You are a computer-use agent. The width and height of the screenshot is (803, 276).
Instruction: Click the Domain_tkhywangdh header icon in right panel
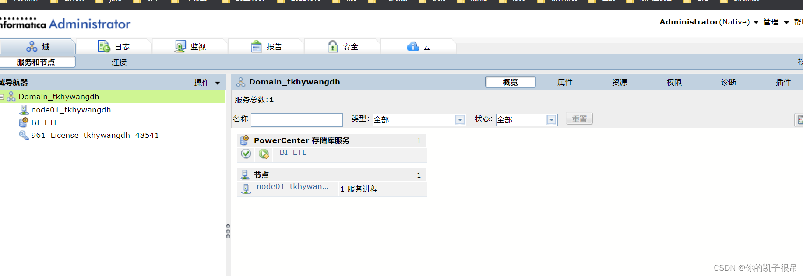tap(241, 82)
